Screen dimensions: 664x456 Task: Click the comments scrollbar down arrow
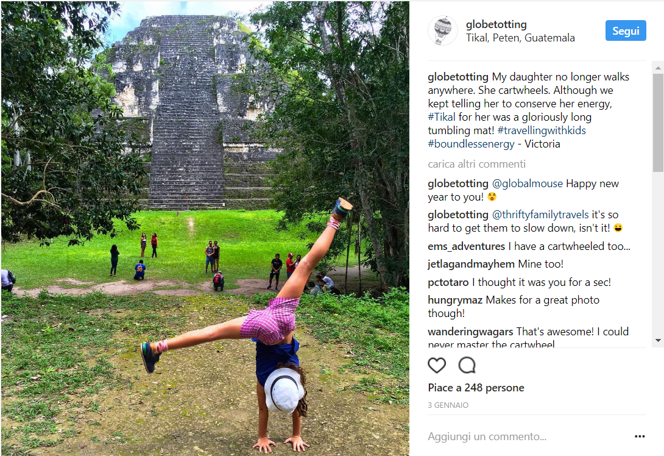658,340
